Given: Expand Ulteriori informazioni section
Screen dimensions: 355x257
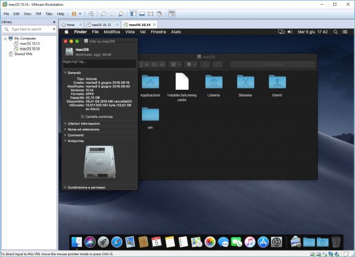Looking at the screenshot, I should 65,123.
